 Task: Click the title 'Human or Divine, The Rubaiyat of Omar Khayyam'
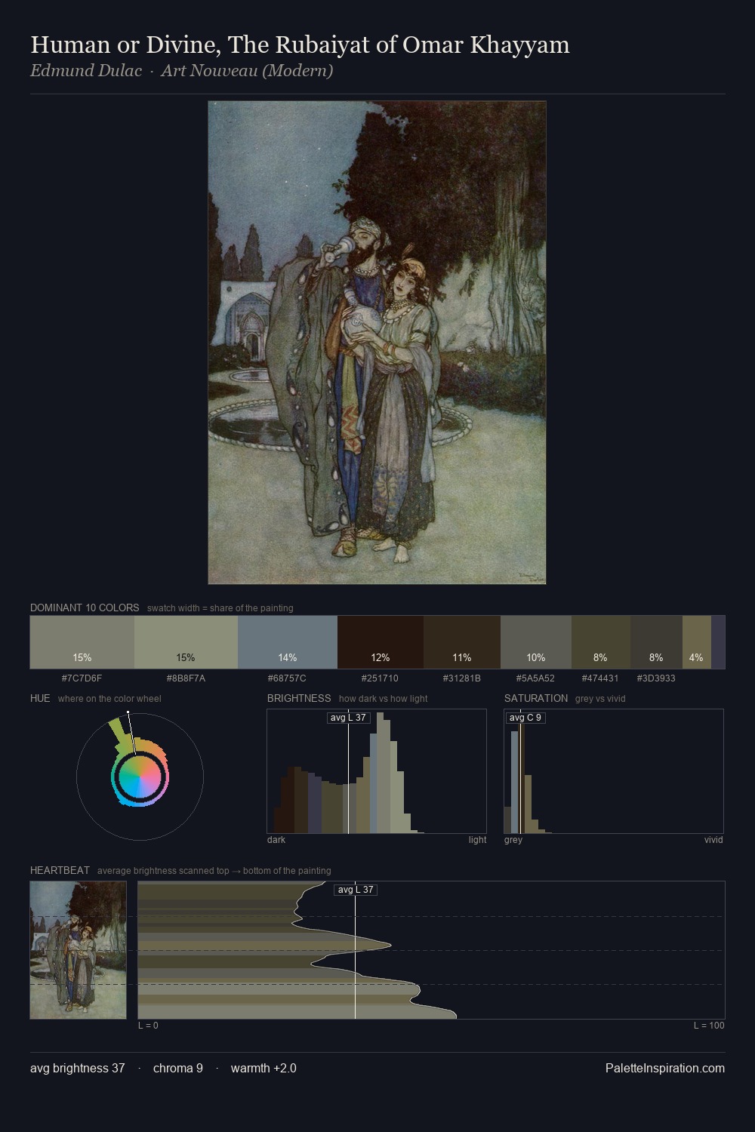(300, 45)
